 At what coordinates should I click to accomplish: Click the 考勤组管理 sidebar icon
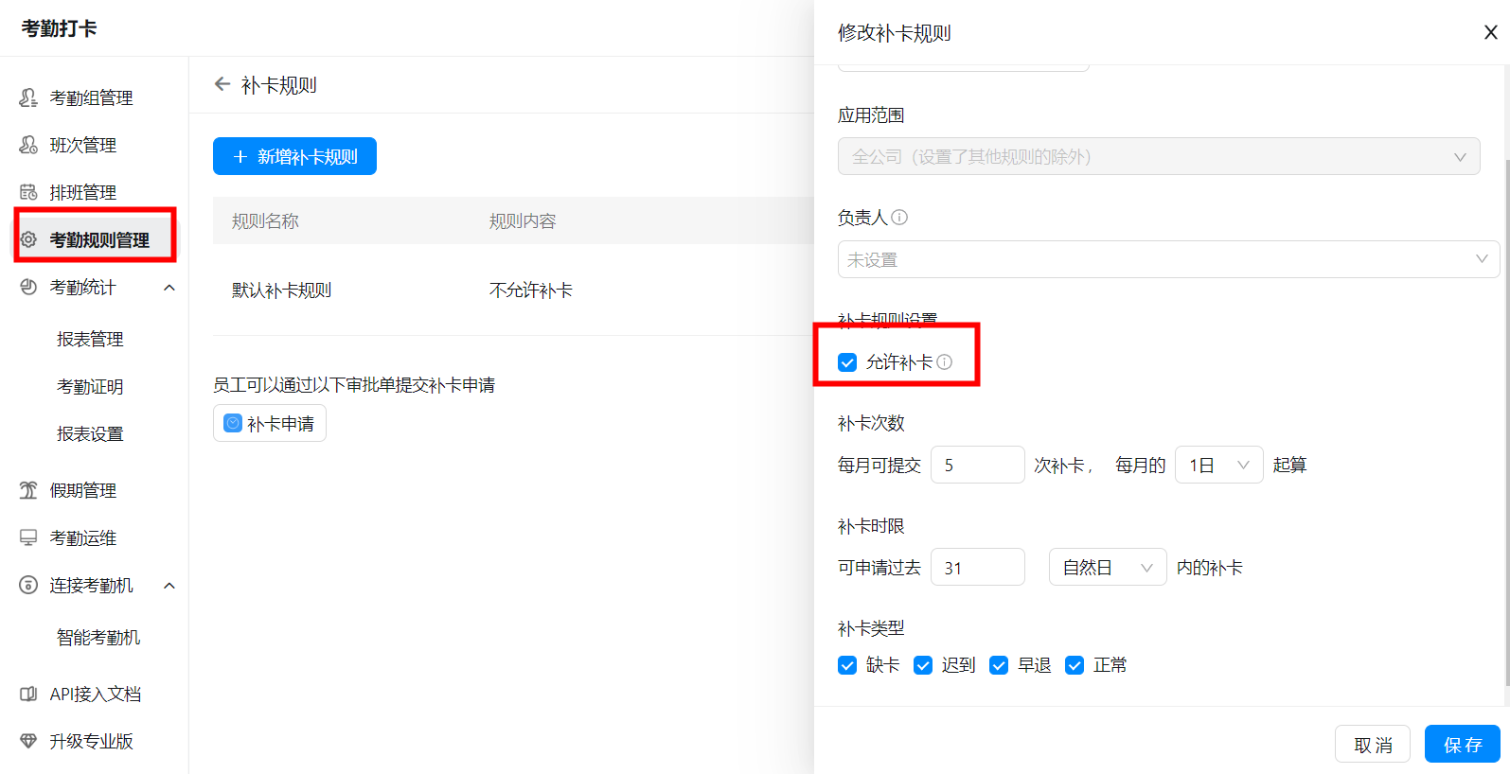tap(28, 97)
